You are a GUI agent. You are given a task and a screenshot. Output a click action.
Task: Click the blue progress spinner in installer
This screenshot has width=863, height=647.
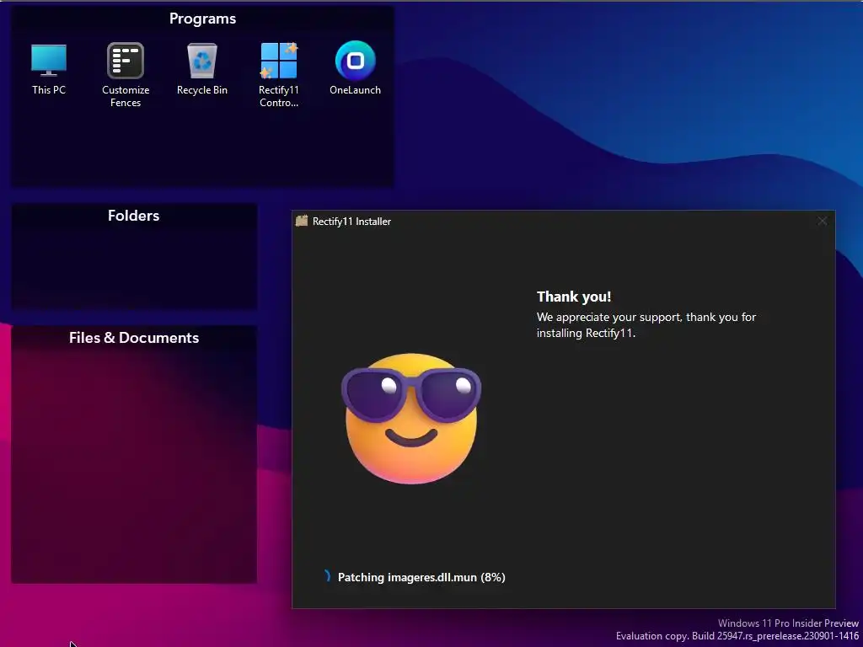tap(328, 576)
